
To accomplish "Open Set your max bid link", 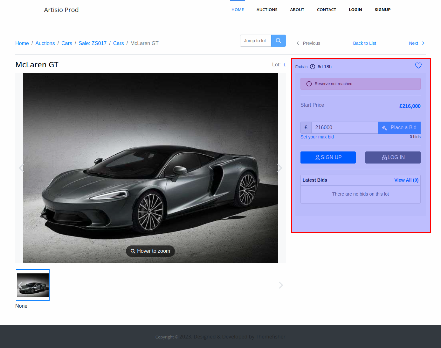I will click(317, 137).
